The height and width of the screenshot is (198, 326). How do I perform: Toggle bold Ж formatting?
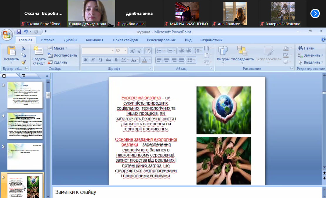tap(85, 60)
